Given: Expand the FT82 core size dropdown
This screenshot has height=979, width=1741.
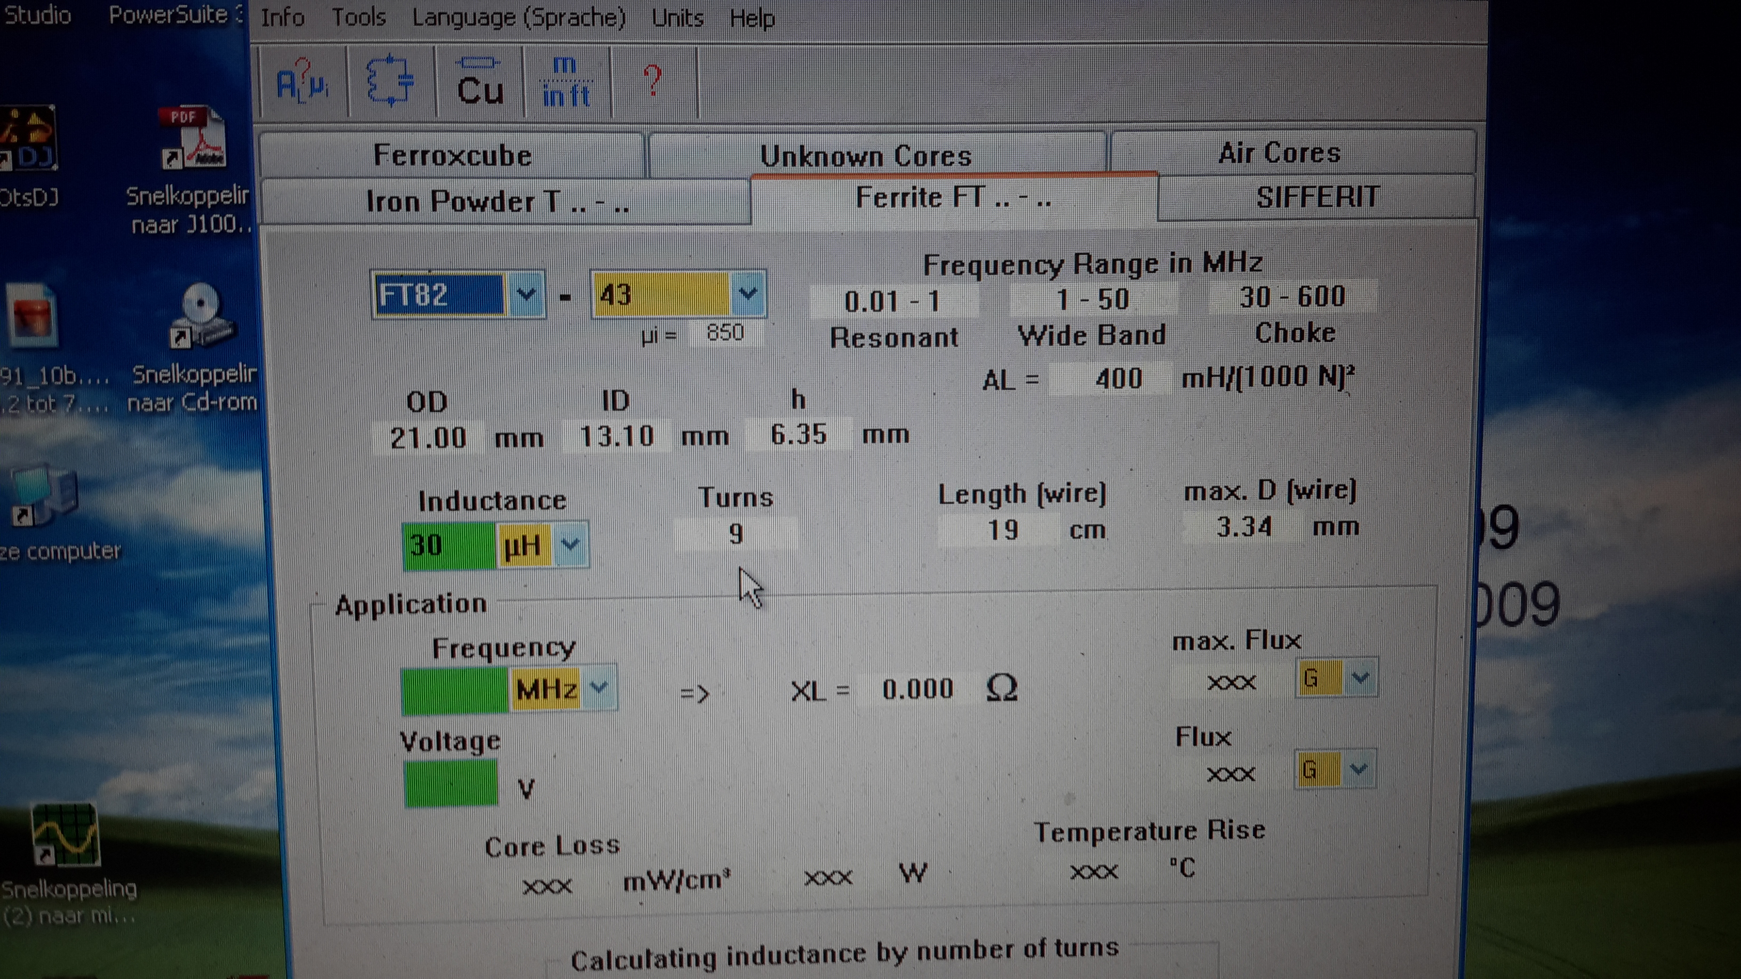Looking at the screenshot, I should [526, 294].
